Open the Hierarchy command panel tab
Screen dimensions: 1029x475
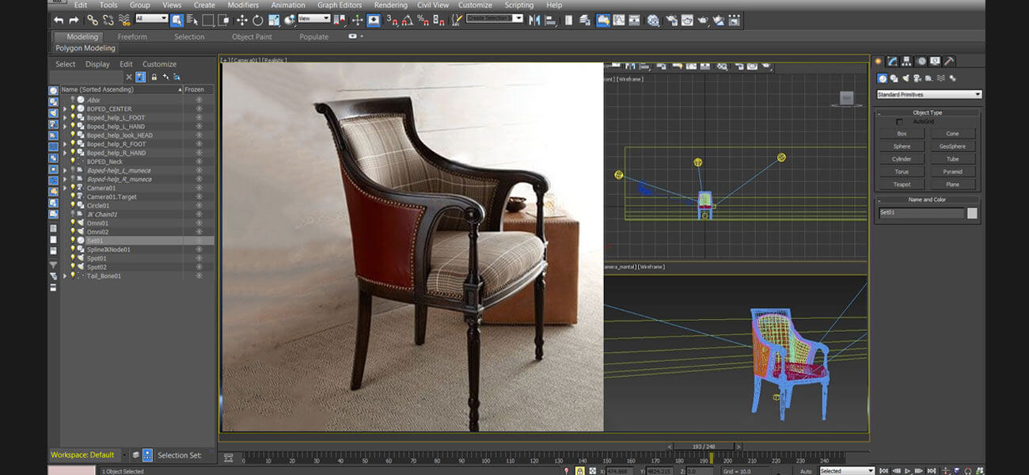coord(906,61)
